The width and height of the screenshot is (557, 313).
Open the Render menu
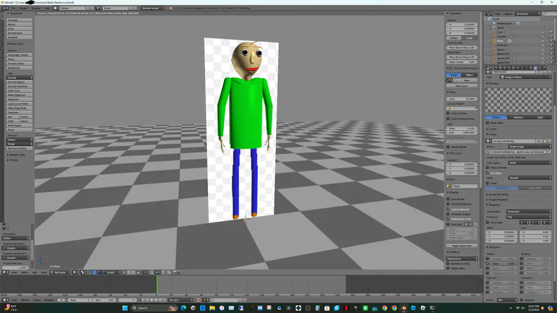[24, 8]
